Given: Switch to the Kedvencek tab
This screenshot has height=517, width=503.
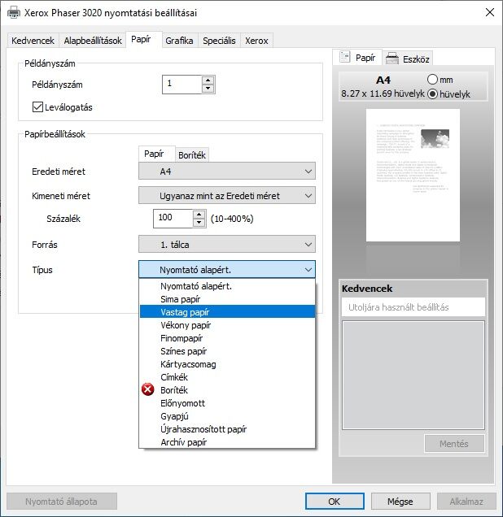Looking at the screenshot, I should pyautogui.click(x=33, y=41).
